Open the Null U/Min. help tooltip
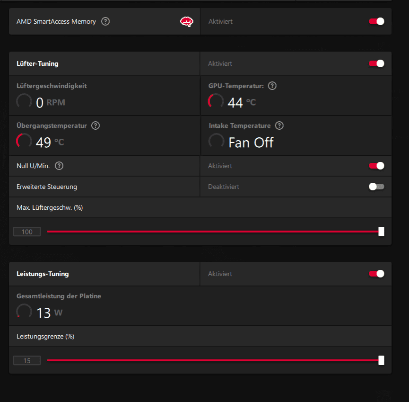The height and width of the screenshot is (402, 409). coord(59,166)
